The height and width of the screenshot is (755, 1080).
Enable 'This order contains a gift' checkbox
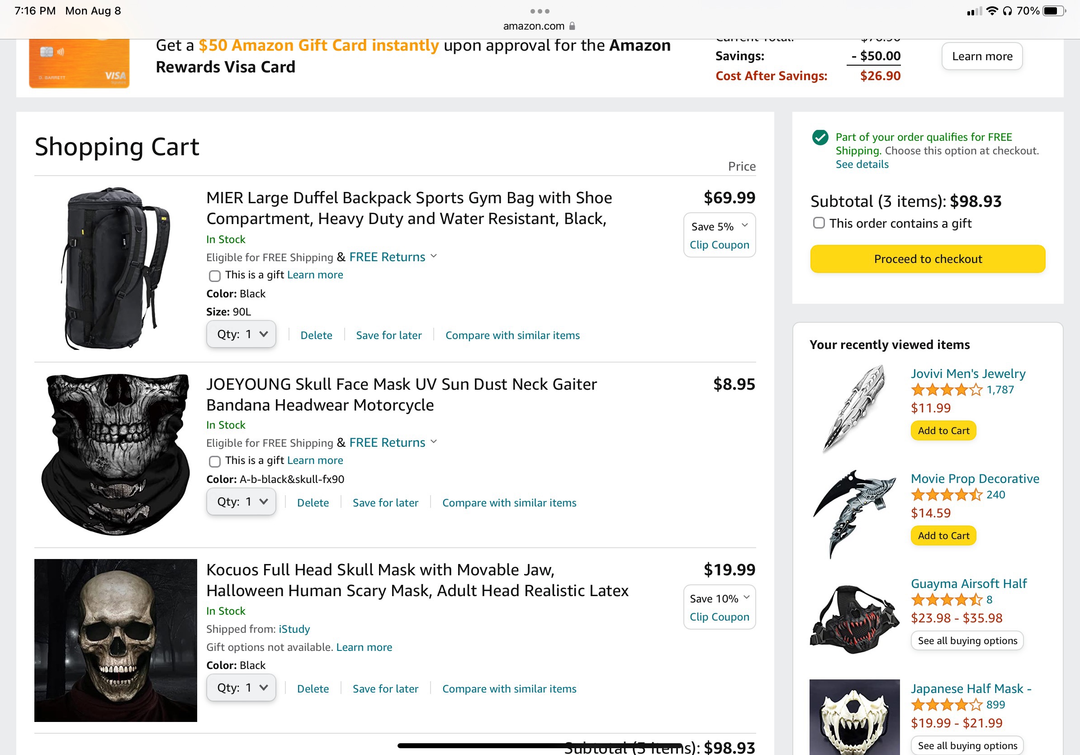819,223
